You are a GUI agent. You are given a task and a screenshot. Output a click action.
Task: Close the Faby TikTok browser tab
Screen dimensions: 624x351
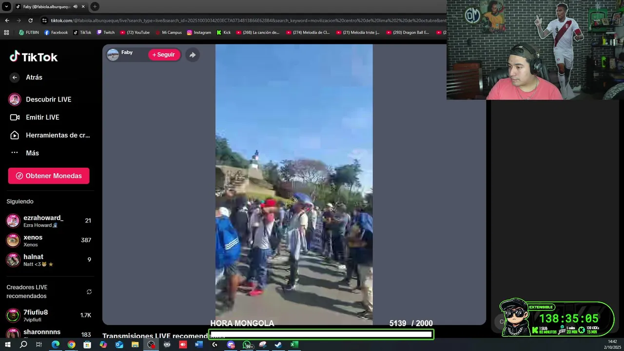pos(83,7)
